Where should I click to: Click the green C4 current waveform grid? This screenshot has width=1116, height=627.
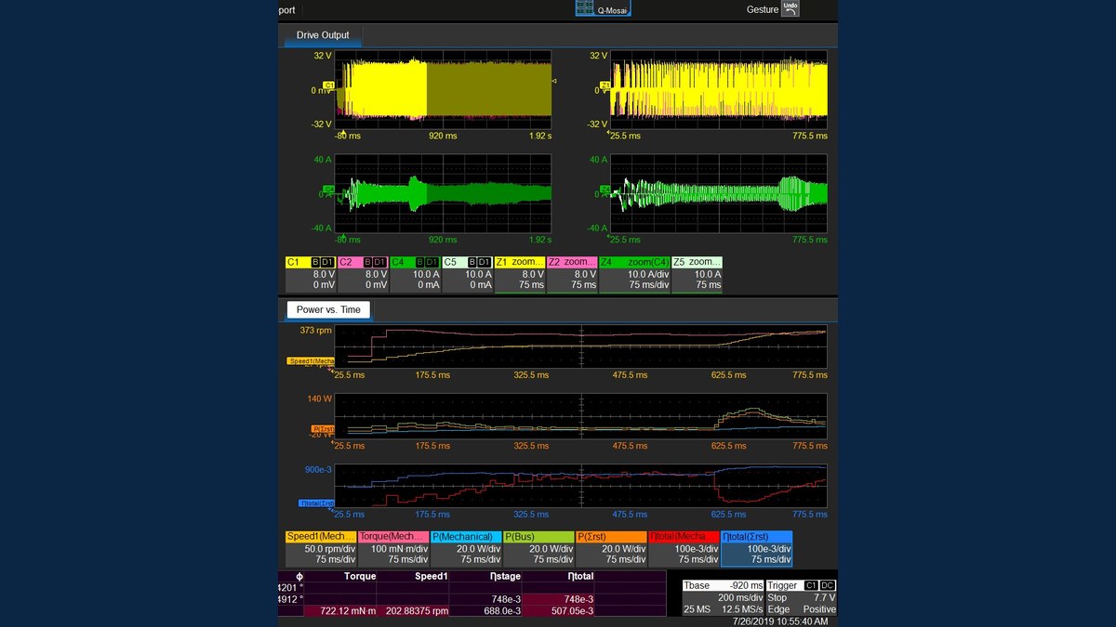point(443,193)
